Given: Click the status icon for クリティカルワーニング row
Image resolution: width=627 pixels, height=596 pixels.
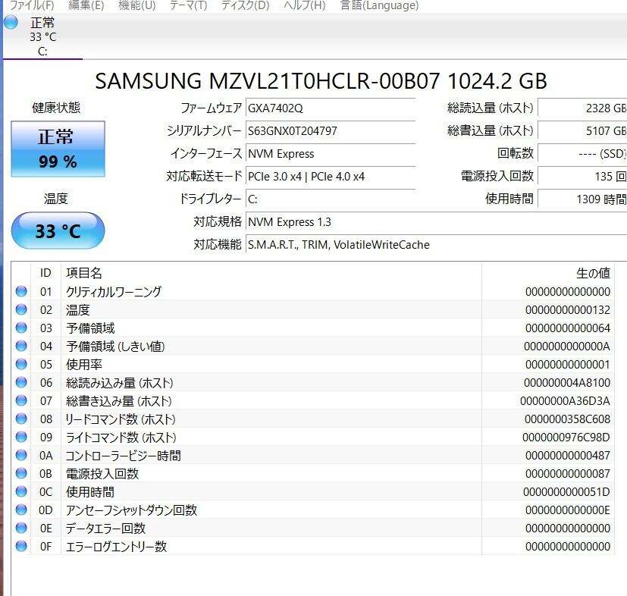Looking at the screenshot, I should point(21,292).
